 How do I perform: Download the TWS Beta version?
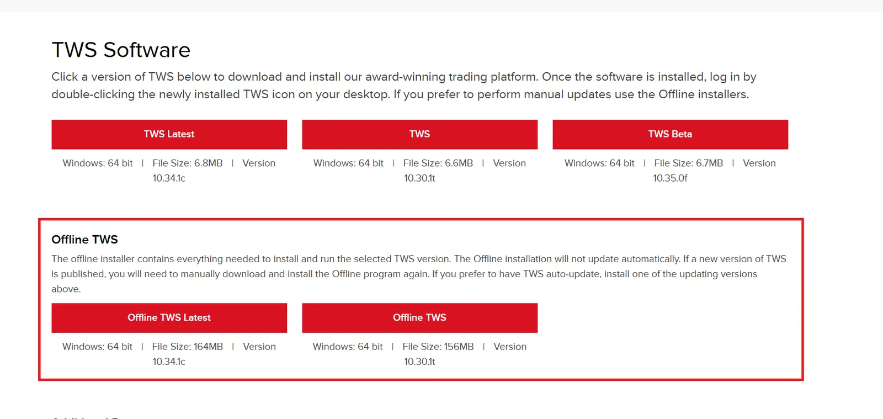pyautogui.click(x=670, y=134)
